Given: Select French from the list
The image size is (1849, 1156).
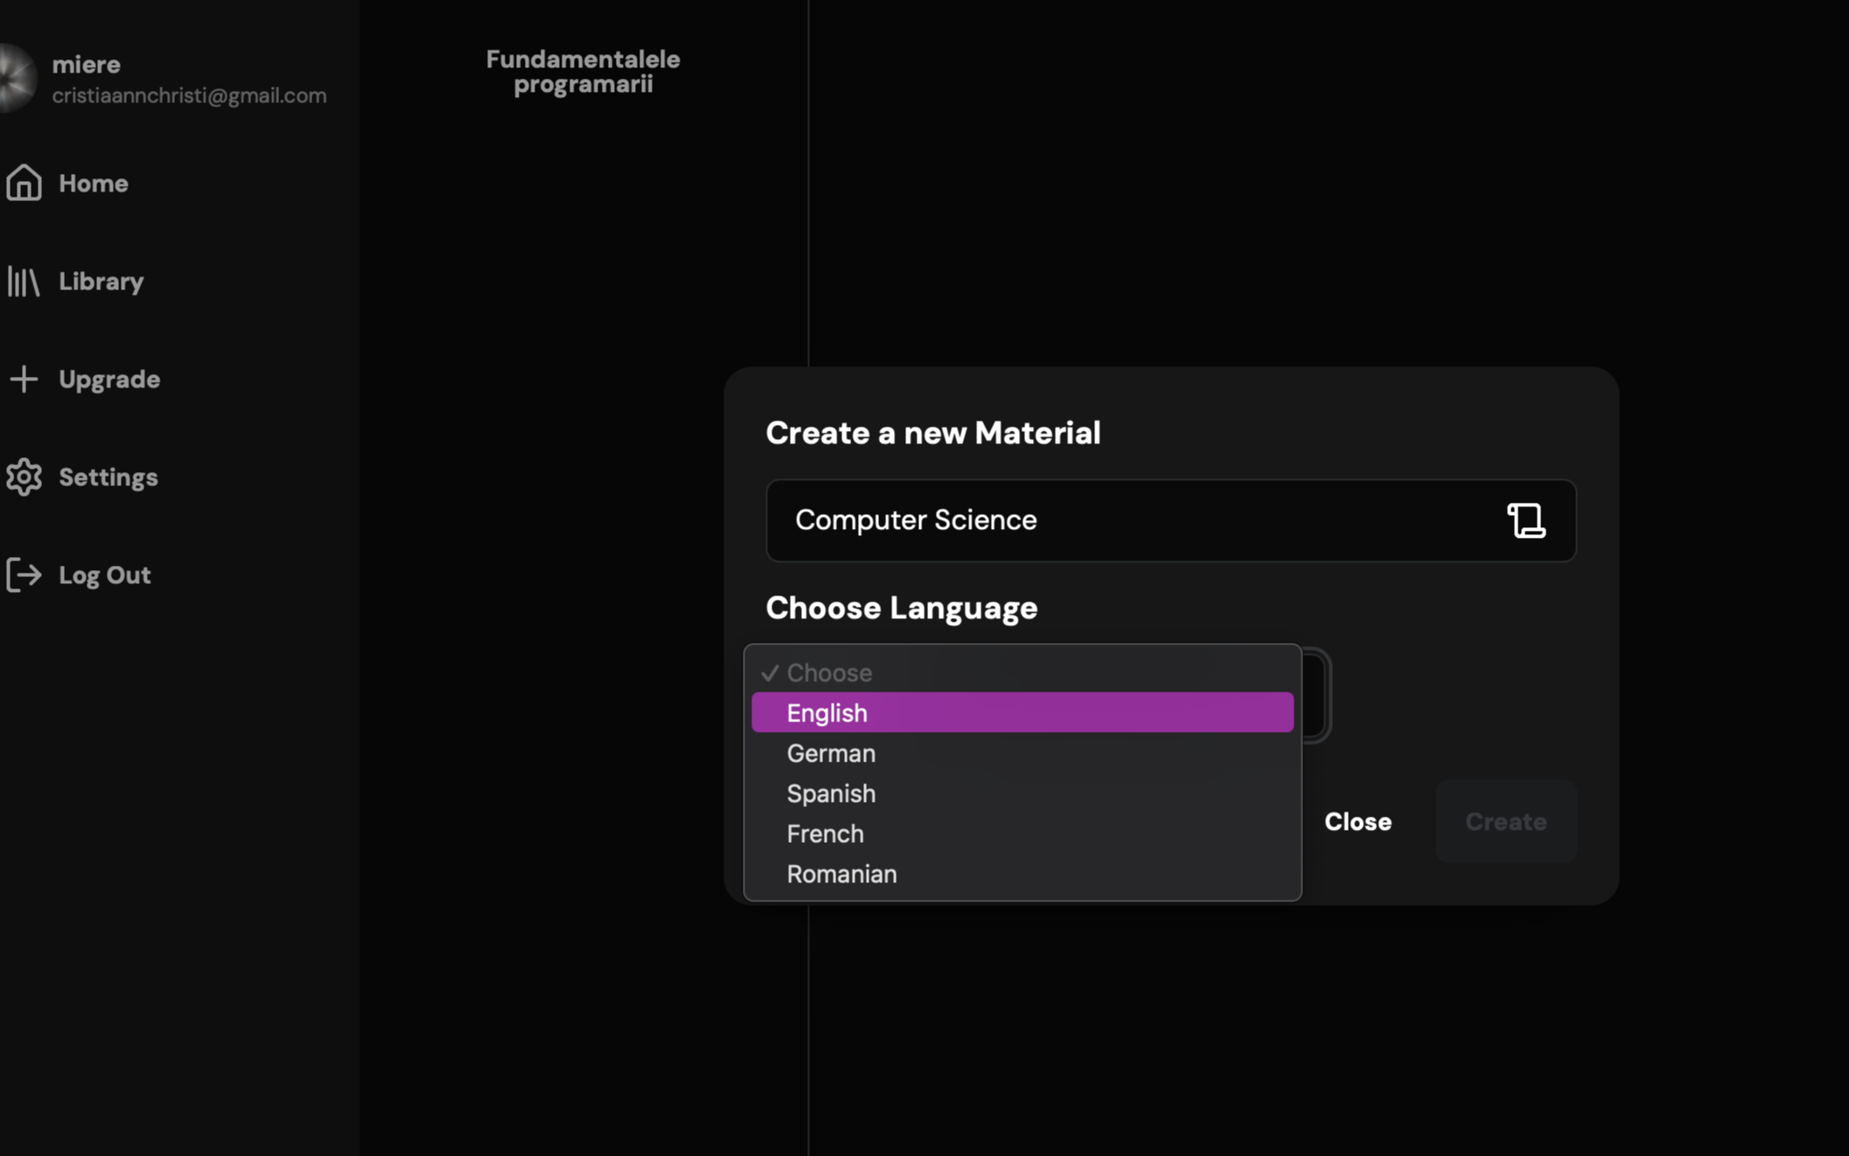Looking at the screenshot, I should click(1022, 833).
